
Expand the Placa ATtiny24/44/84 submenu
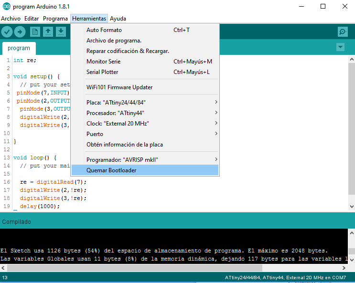click(x=145, y=102)
